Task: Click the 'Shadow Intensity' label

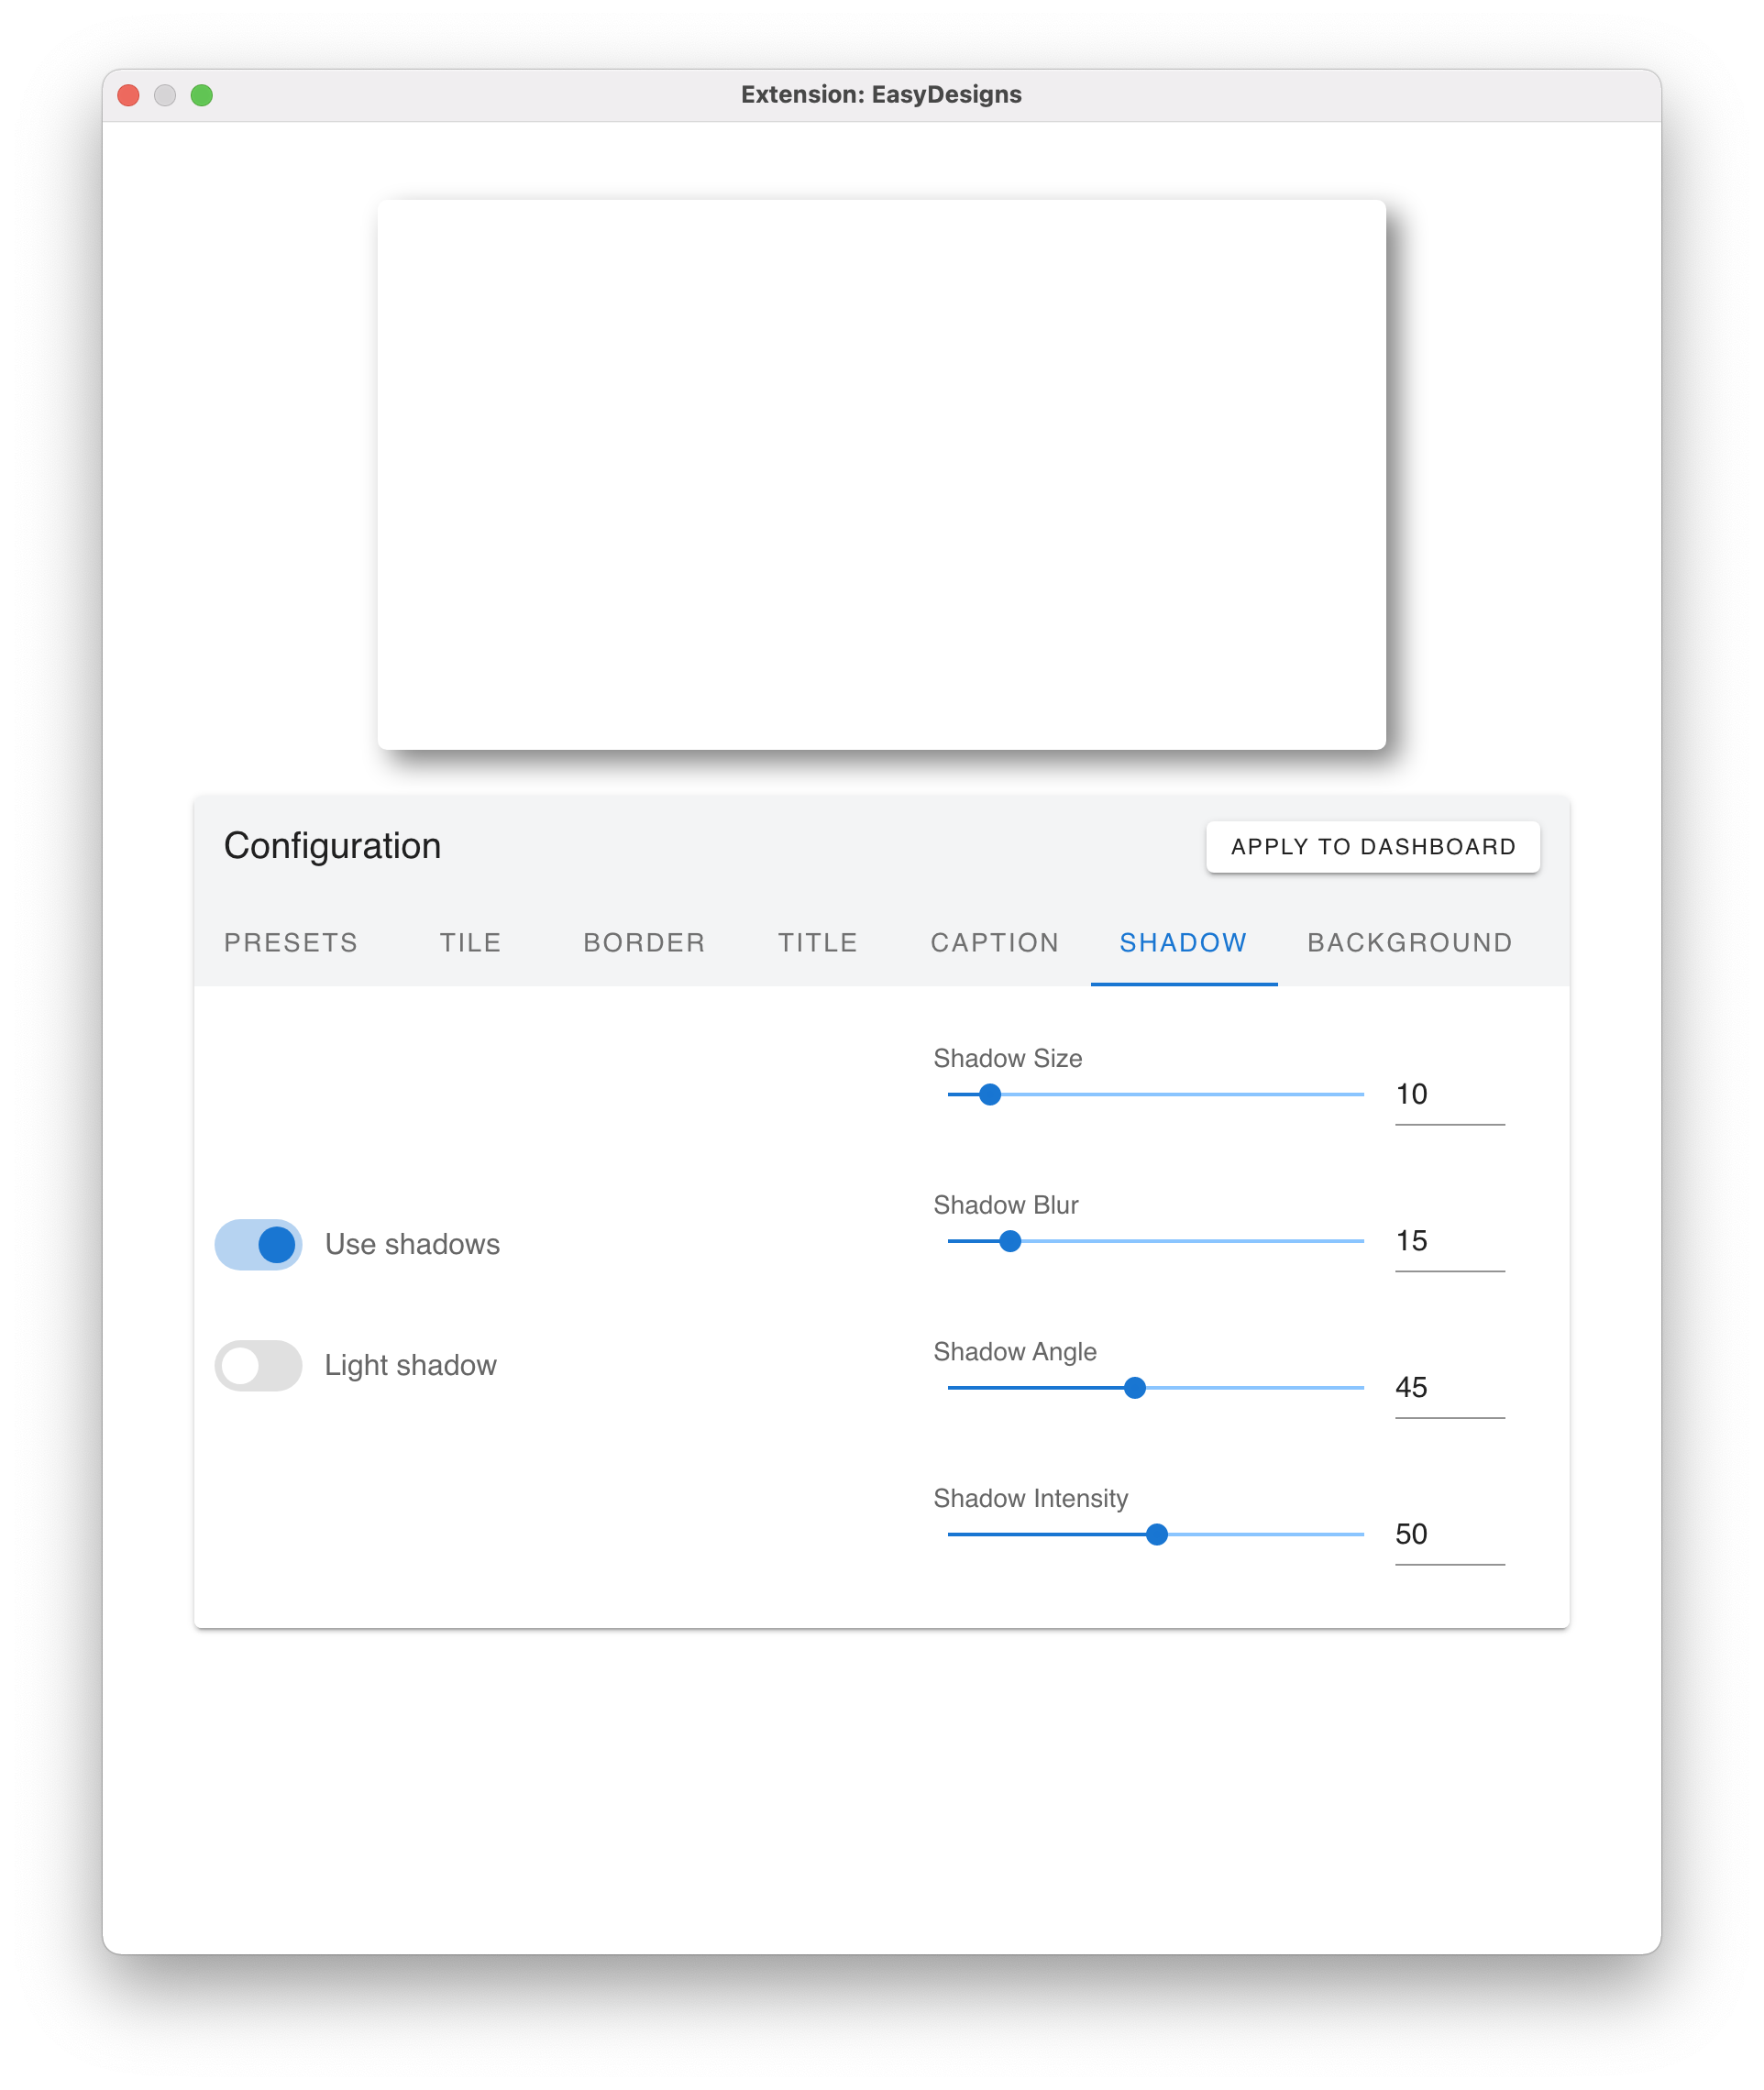Action: click(1031, 1498)
